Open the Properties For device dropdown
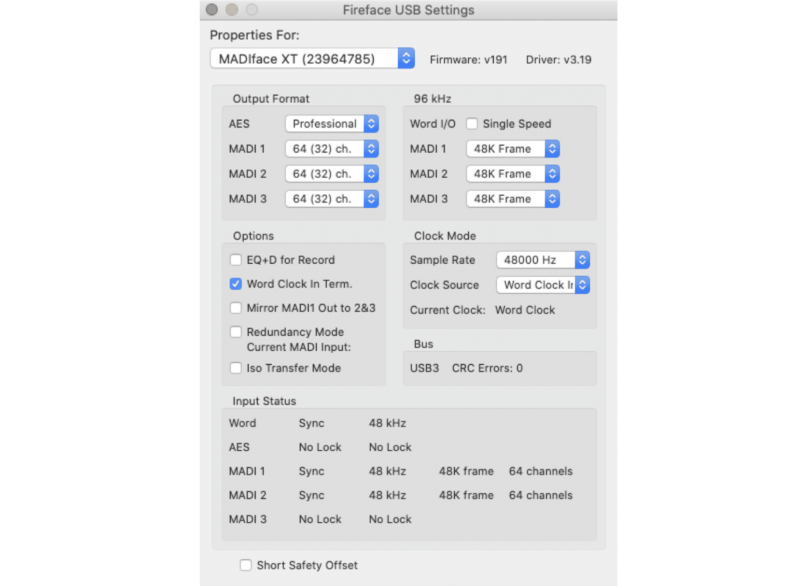This screenshot has height=586, width=811. [x=312, y=58]
